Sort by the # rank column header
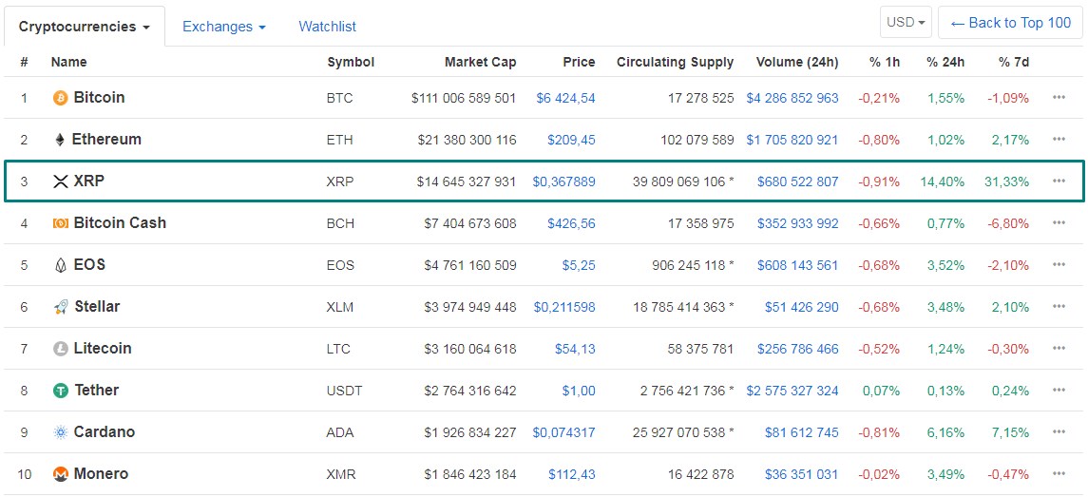 coord(25,62)
